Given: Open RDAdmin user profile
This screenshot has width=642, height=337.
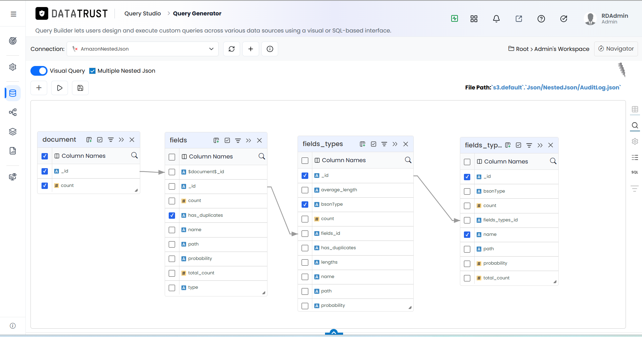Looking at the screenshot, I should 607,19.
